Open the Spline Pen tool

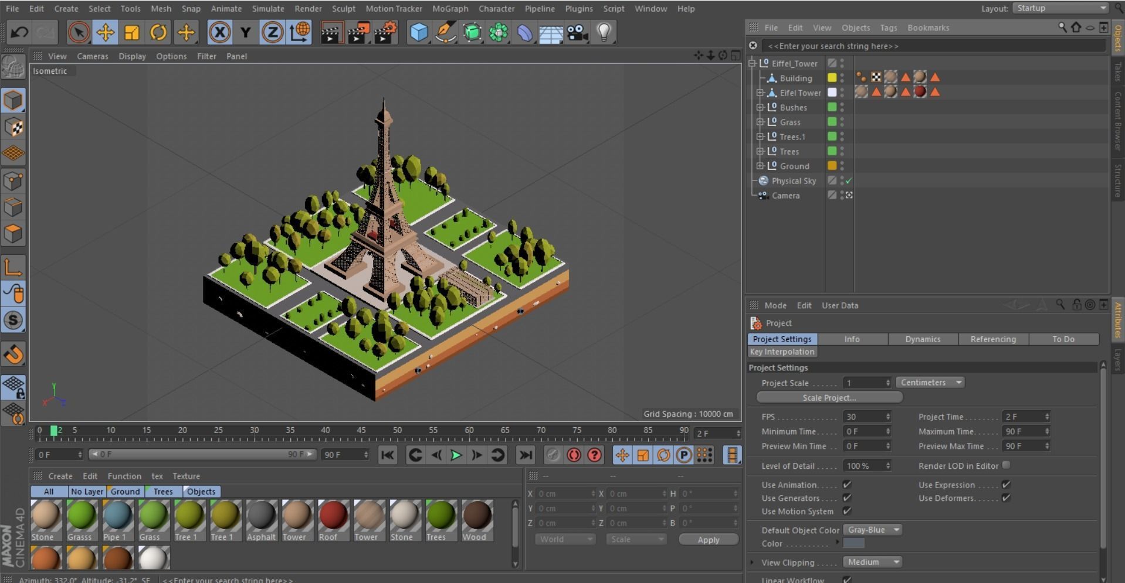446,32
